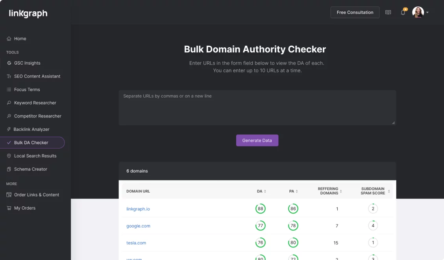Open the linkgraph.io domain link
This screenshot has height=260, width=444.
coord(138,209)
